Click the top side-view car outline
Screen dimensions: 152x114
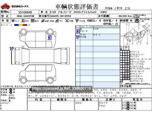pyautogui.click(x=37, y=38)
